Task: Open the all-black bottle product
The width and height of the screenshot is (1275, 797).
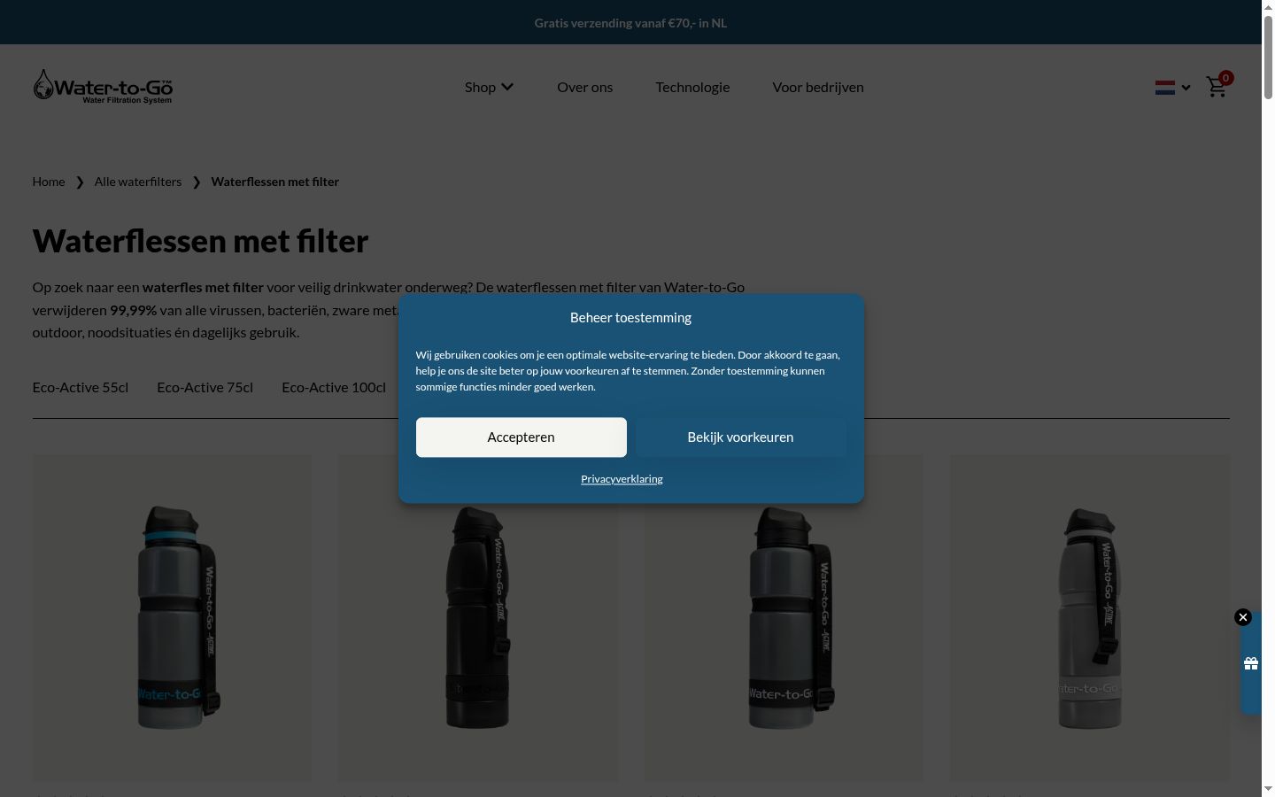Action: (478, 618)
